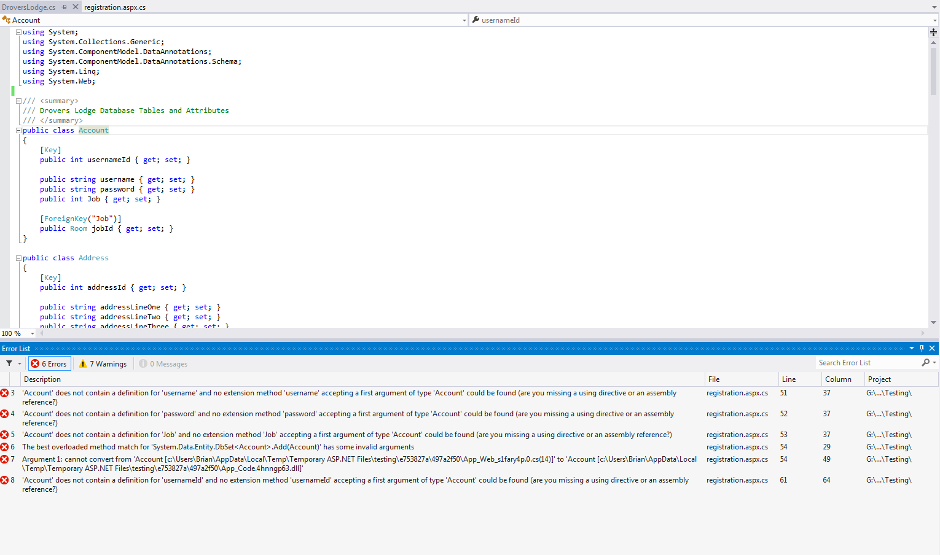This screenshot has width=940, height=555.
Task: Select the 'password' definition error description
Action: coord(348,418)
